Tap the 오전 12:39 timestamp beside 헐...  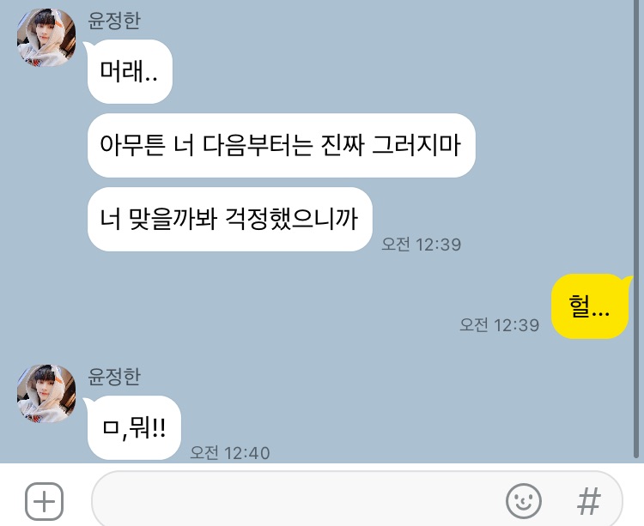point(499,325)
